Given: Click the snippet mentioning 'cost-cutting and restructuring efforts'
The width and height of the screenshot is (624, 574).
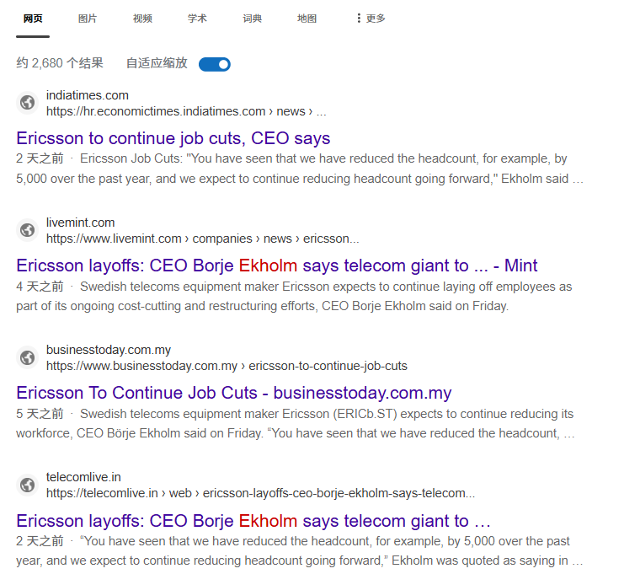Looking at the screenshot, I should pyautogui.click(x=294, y=296).
